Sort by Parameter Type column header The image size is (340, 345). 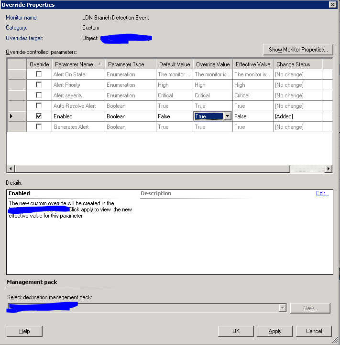131,64
